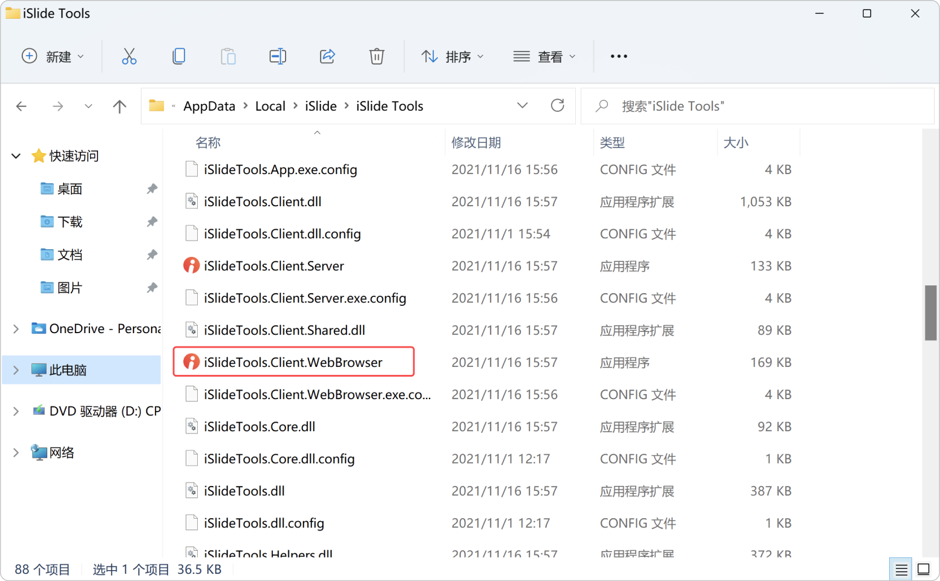Click the iSlideTools.Client.Shared.dll file icon

[191, 329]
